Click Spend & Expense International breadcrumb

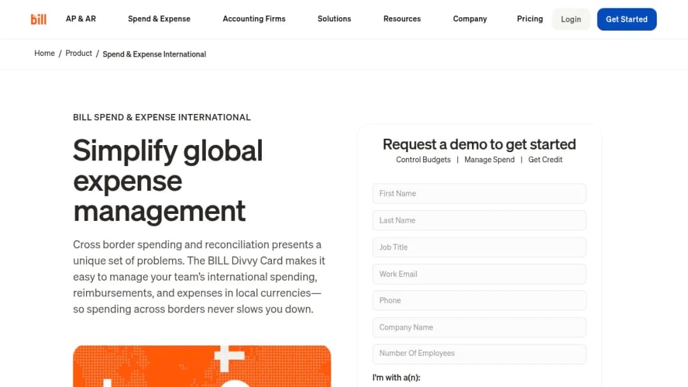point(154,54)
